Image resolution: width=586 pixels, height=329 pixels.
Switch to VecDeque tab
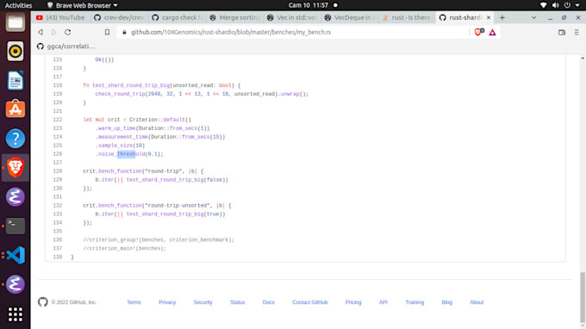click(x=350, y=17)
